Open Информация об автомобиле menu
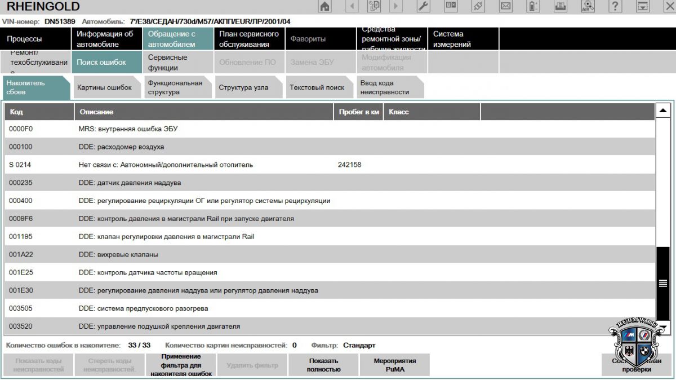676x380 pixels. 106,39
